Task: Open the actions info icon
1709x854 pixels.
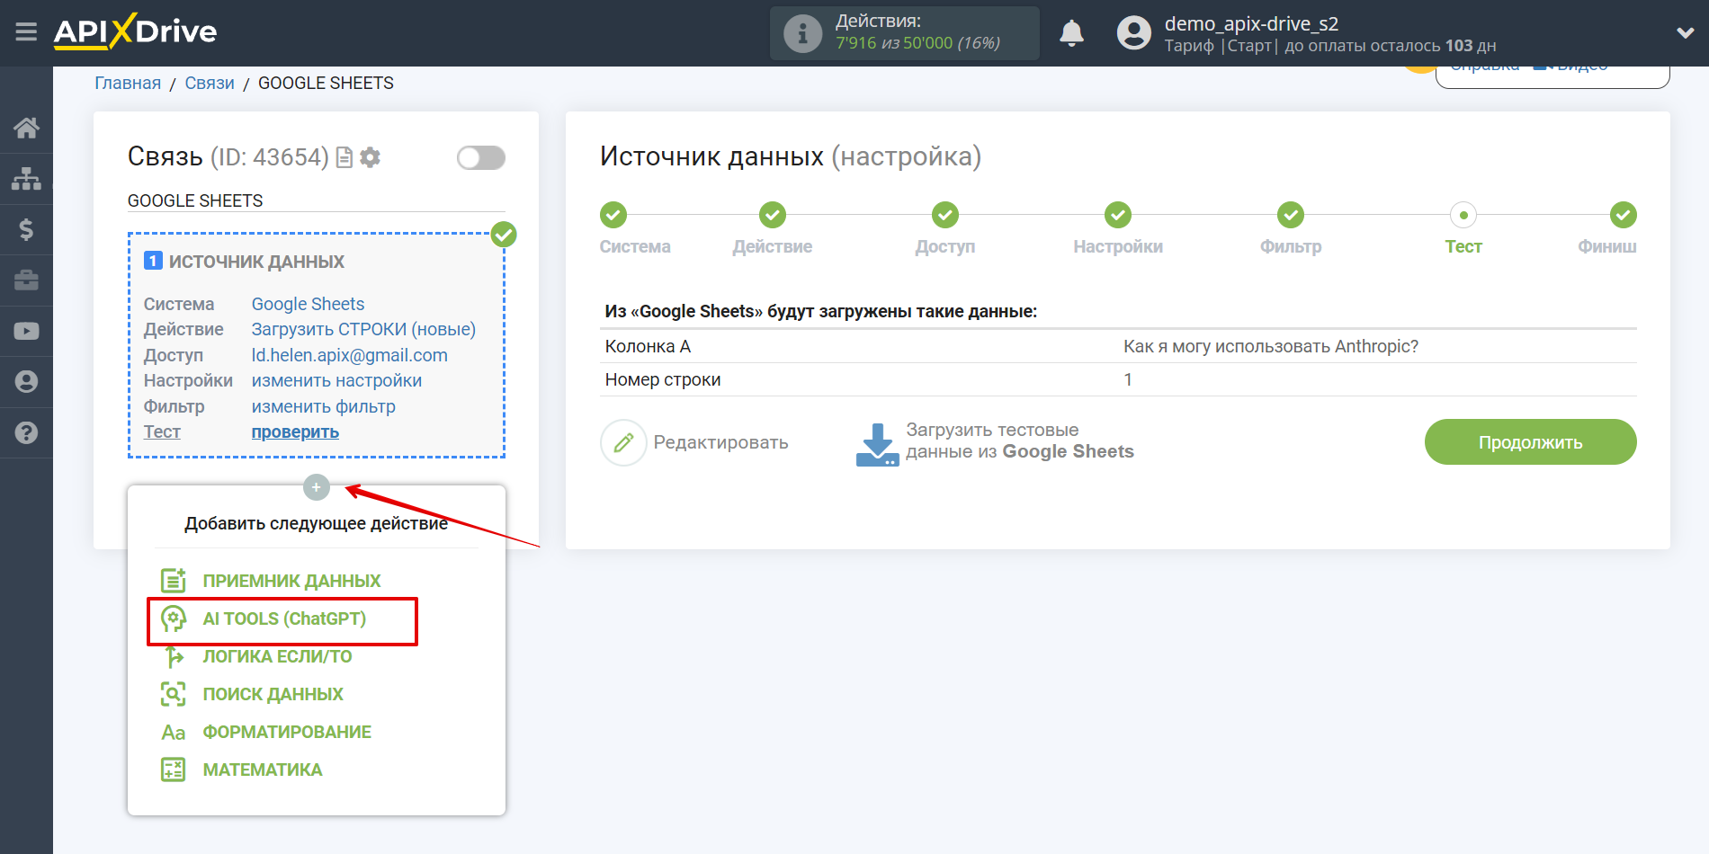Action: click(802, 33)
